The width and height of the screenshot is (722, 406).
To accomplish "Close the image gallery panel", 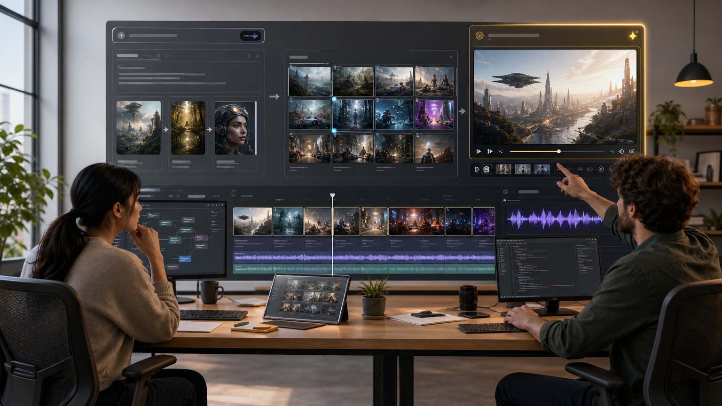I will (451, 57).
